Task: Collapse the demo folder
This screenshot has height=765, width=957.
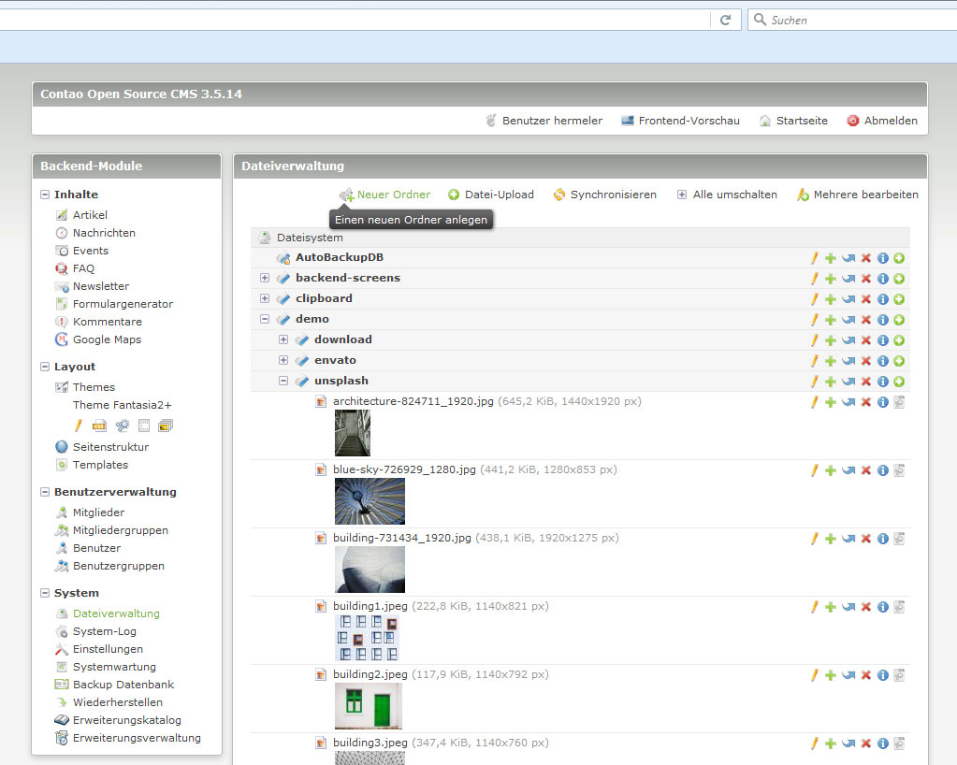Action: click(265, 319)
